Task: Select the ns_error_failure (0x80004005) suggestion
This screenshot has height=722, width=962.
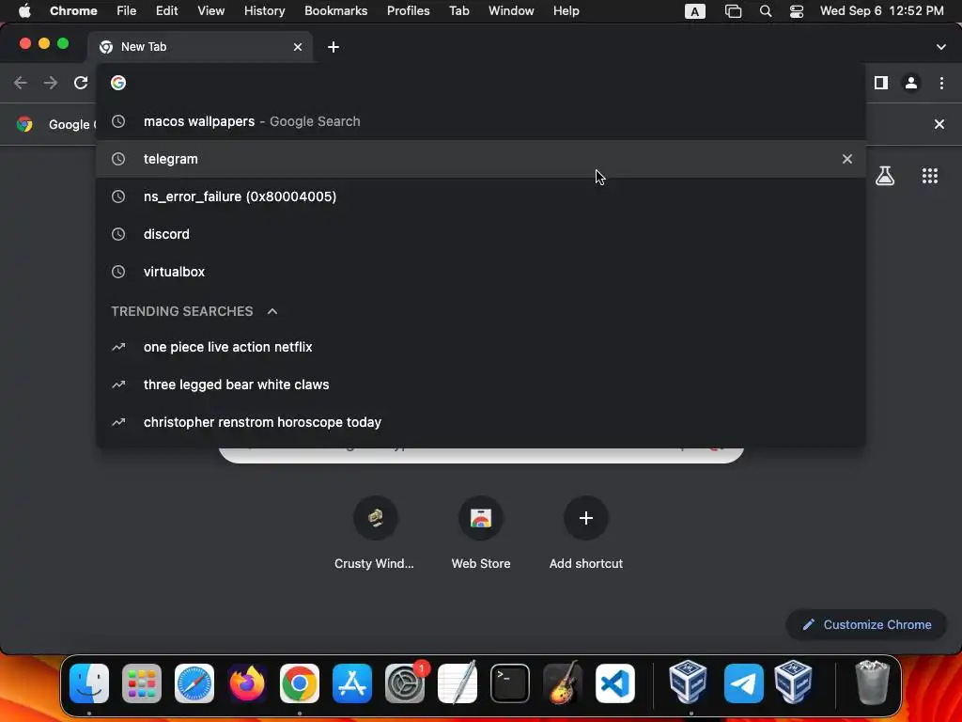Action: coord(481,196)
